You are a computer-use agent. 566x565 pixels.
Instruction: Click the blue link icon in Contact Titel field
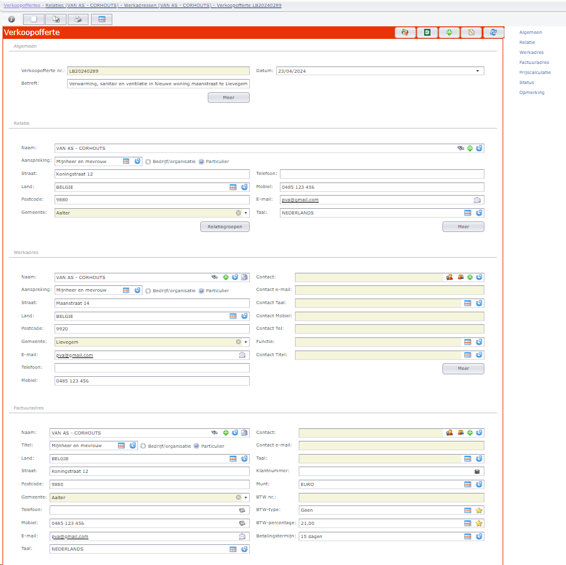tap(479, 355)
